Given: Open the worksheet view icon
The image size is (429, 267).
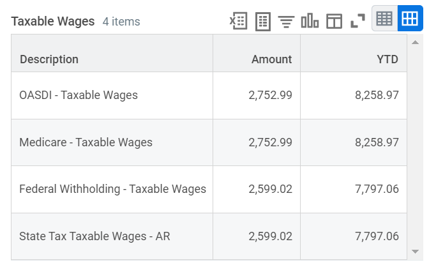Looking at the screenshot, I should pyautogui.click(x=263, y=21).
